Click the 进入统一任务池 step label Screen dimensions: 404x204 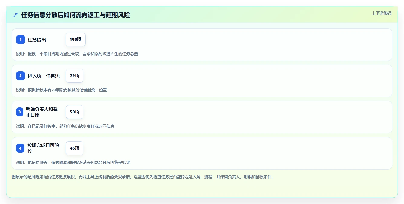coord(44,76)
